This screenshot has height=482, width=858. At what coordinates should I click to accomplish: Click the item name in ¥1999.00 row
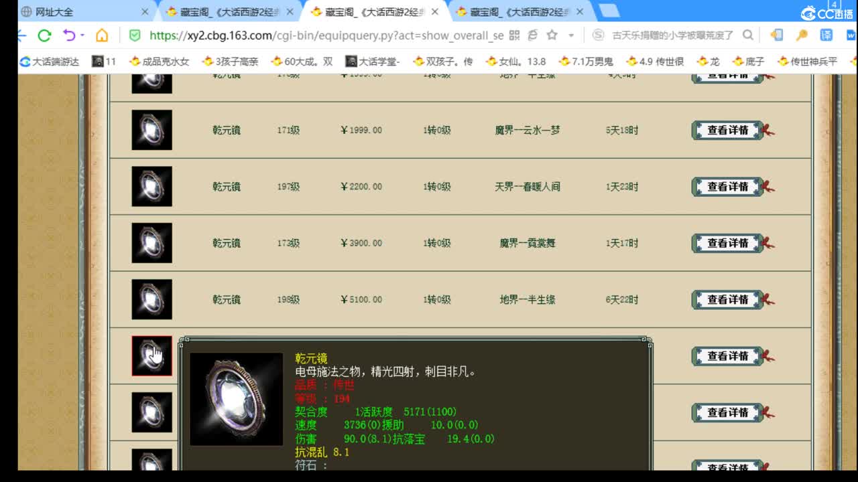(227, 131)
